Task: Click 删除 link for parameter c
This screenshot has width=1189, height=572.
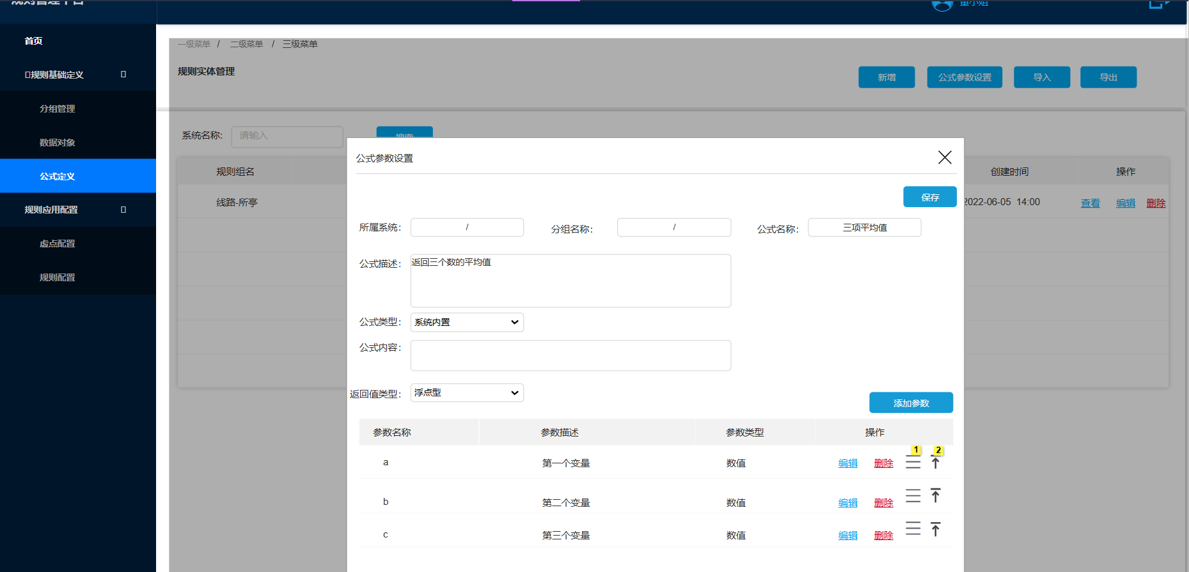Action: tap(884, 536)
